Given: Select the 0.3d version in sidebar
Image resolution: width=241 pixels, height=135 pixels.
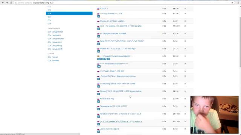Looking at the screenshot, I should click(49, 17).
